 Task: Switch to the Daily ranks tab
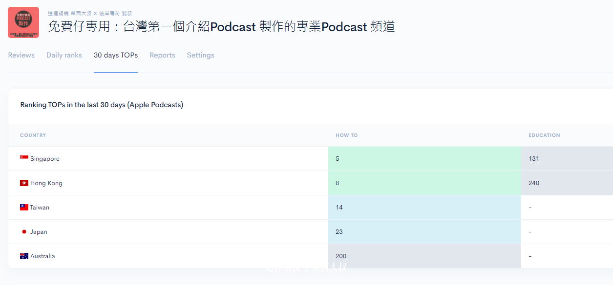[x=64, y=55]
